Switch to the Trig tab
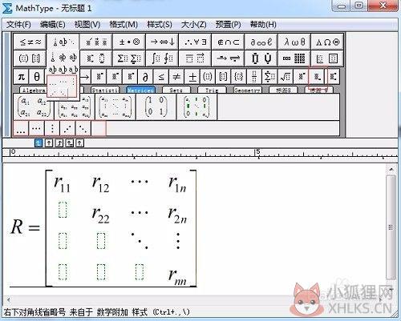401x321 pixels. point(212,90)
